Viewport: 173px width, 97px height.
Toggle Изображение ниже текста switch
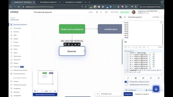coord(126,85)
